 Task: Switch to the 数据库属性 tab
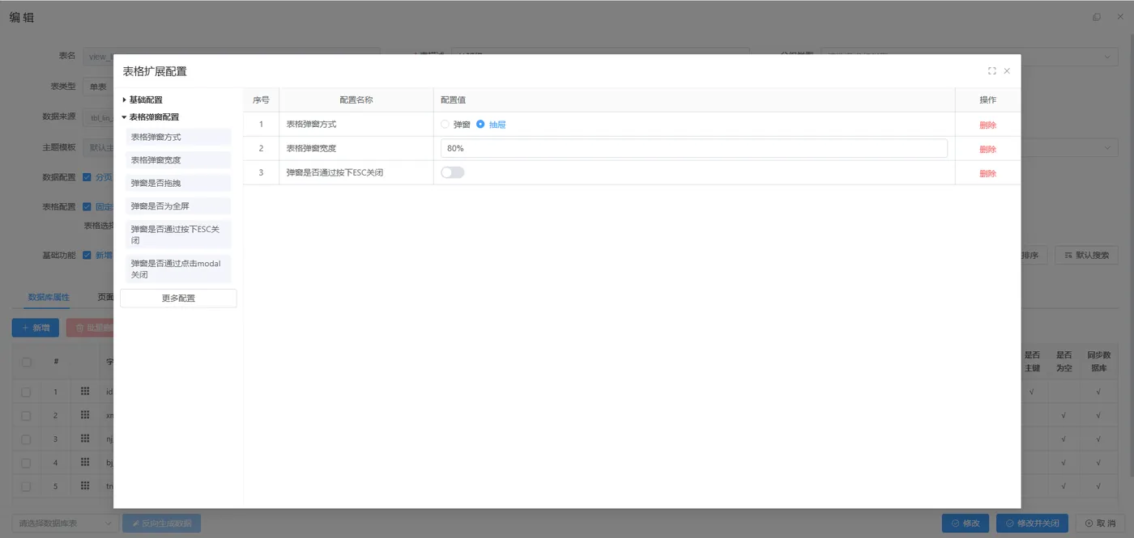(49, 297)
